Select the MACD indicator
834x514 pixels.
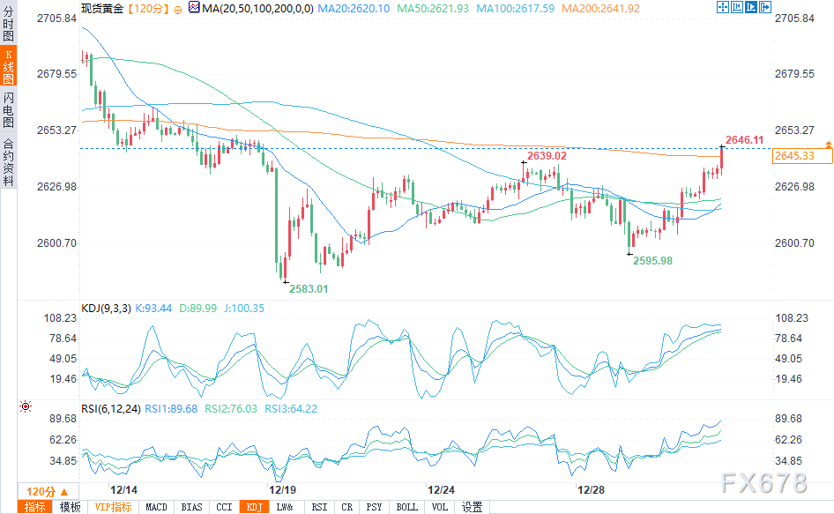156,507
